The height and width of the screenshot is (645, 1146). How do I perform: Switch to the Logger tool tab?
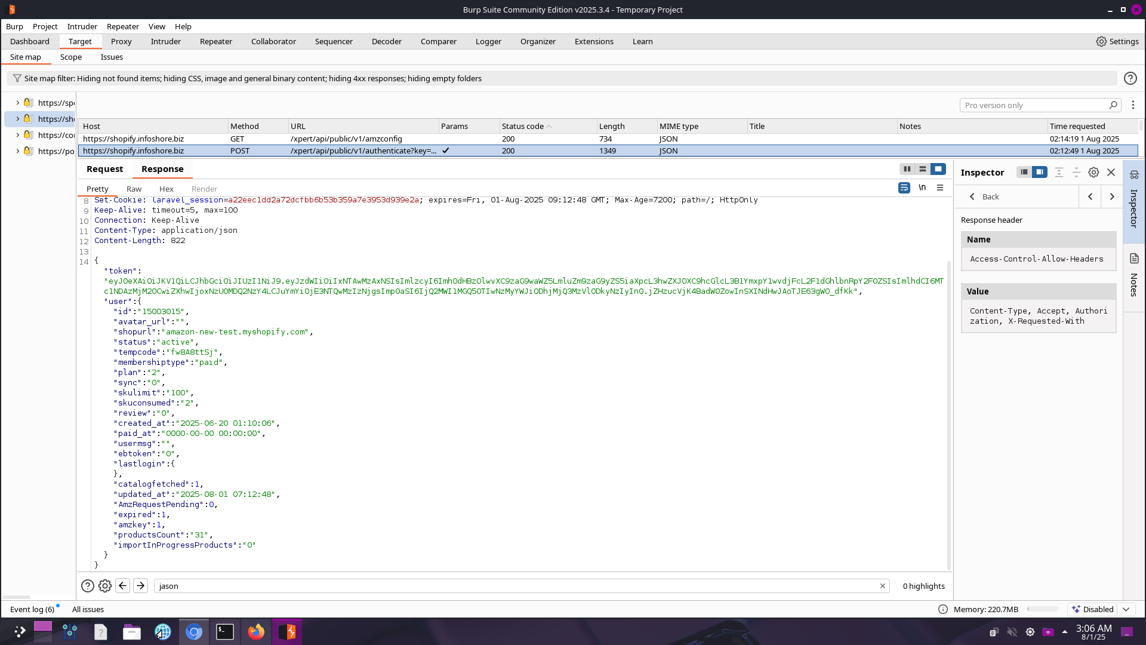coord(488,41)
